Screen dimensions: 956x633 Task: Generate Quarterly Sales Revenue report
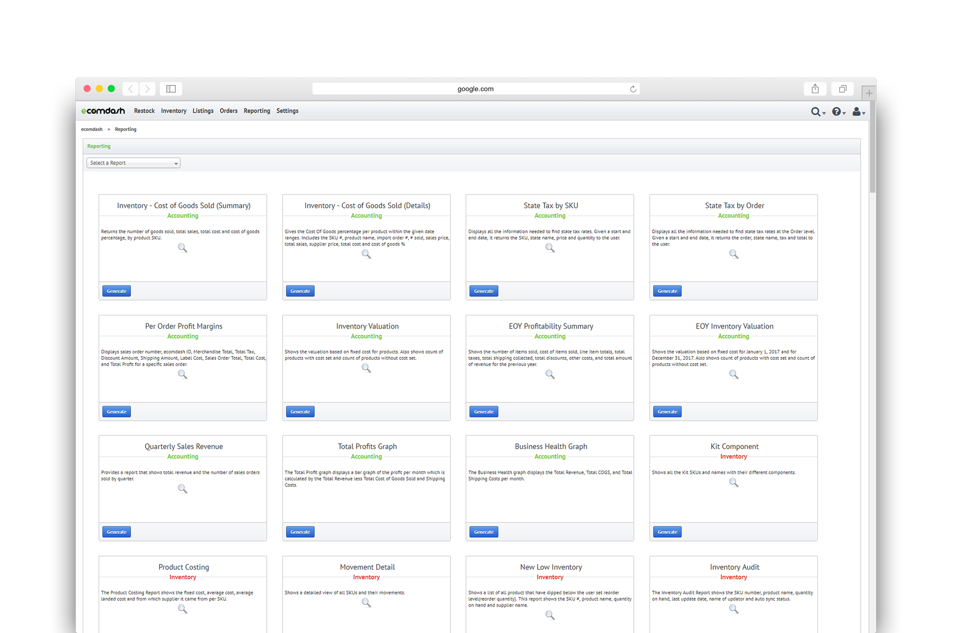117,532
